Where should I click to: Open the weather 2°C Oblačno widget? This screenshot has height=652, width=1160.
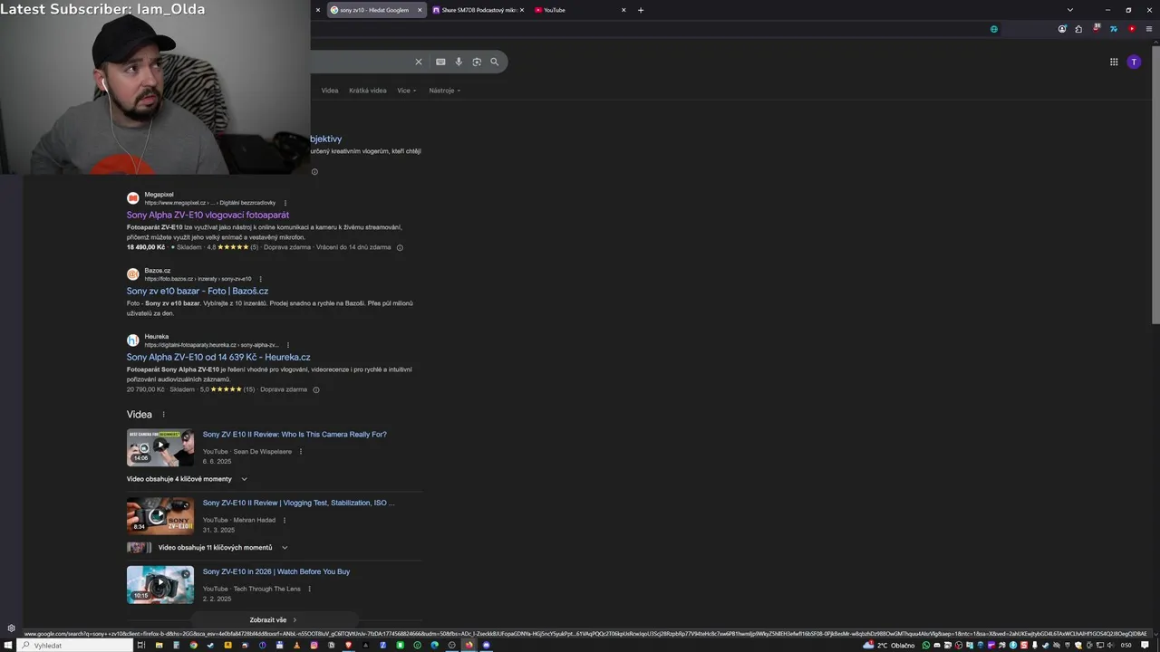889,646
